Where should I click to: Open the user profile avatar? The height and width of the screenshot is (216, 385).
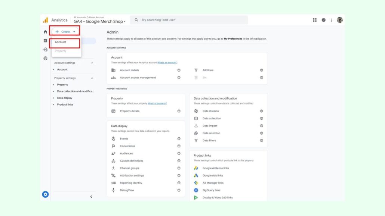point(340,20)
